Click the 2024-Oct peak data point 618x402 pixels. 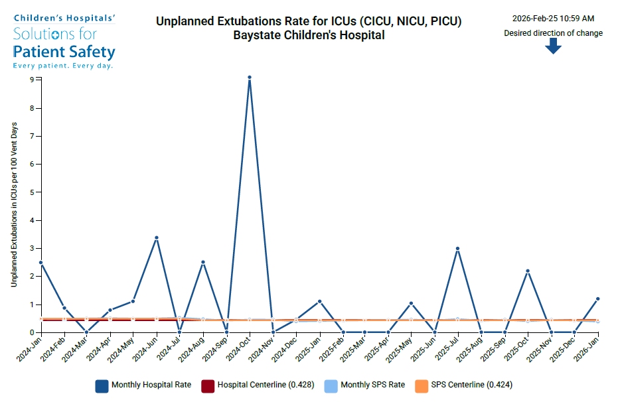tap(249, 77)
